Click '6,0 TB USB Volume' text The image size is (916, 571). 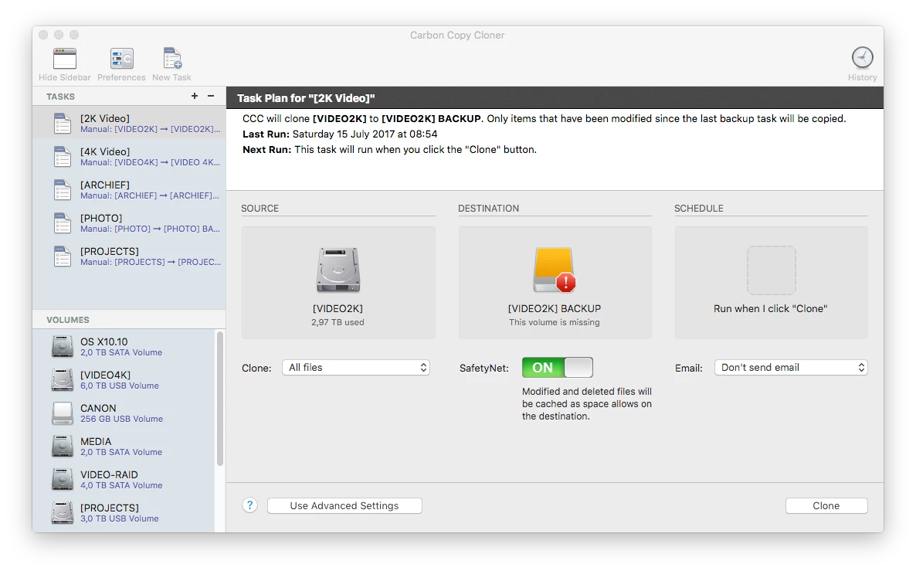click(x=120, y=386)
